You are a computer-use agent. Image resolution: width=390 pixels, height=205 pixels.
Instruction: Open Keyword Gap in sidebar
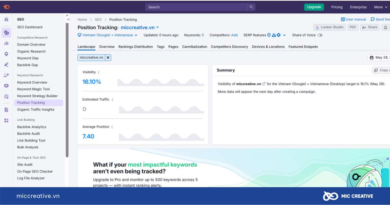(28, 58)
